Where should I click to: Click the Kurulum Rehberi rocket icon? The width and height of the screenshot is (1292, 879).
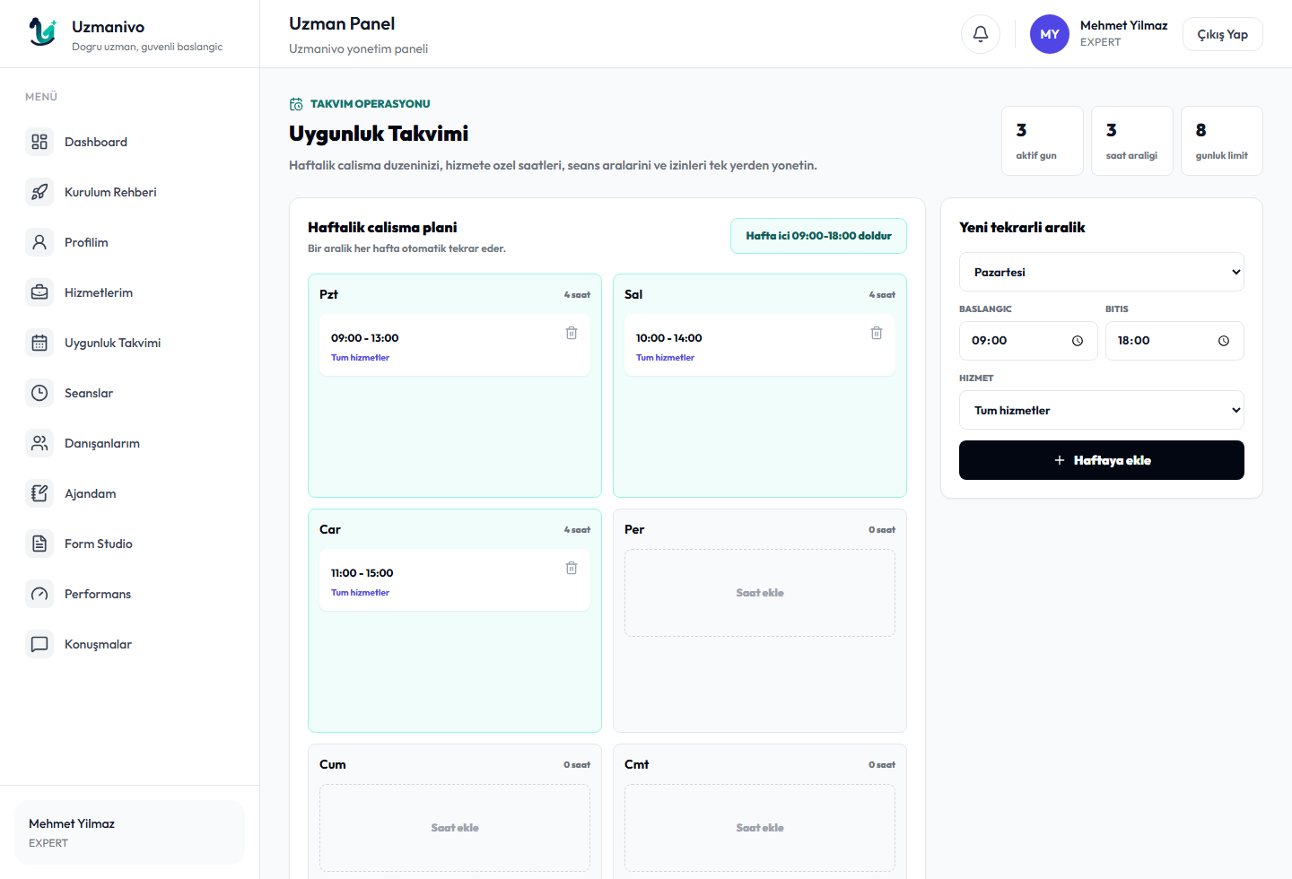click(39, 192)
